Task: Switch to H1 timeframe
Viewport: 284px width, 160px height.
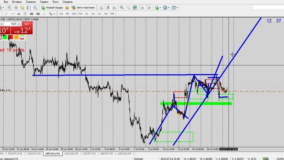Action: tap(87, 14)
